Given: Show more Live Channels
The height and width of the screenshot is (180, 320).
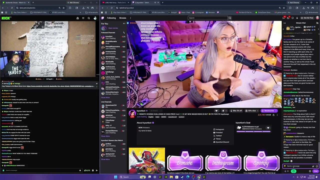Looking at the screenshot, I should click(x=105, y=136).
